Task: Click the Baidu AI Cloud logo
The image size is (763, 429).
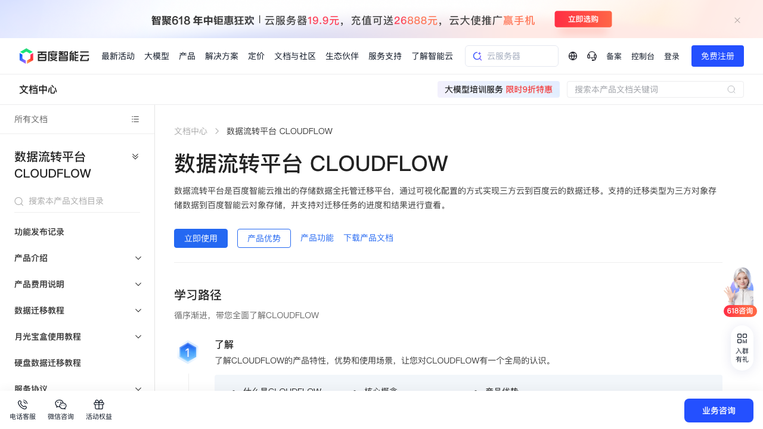Action: [54, 56]
